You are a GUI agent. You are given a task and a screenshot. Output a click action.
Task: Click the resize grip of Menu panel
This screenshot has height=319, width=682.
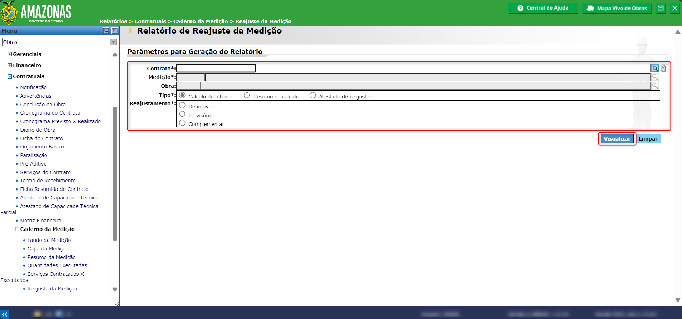click(x=117, y=304)
